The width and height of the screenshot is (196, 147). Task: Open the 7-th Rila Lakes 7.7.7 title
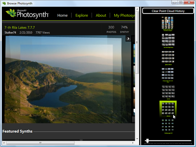20,27
